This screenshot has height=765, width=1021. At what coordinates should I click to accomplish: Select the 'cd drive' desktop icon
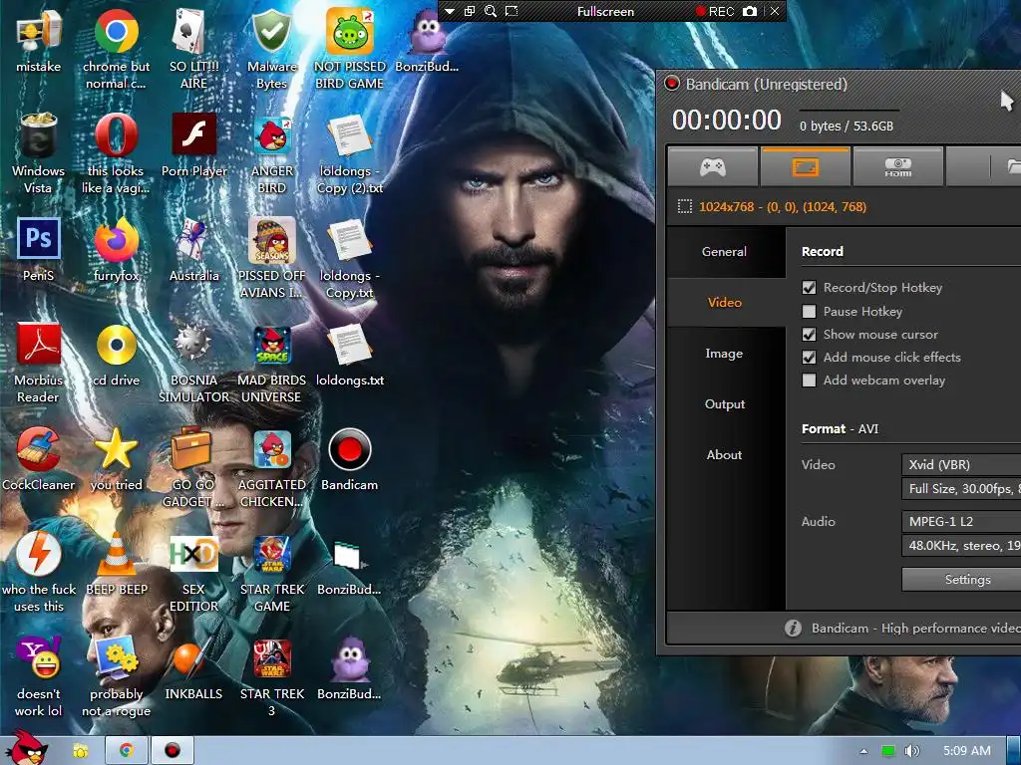point(116,355)
